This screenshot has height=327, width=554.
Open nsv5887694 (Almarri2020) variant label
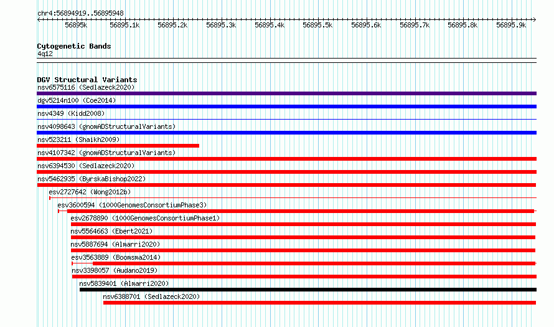[115, 244]
